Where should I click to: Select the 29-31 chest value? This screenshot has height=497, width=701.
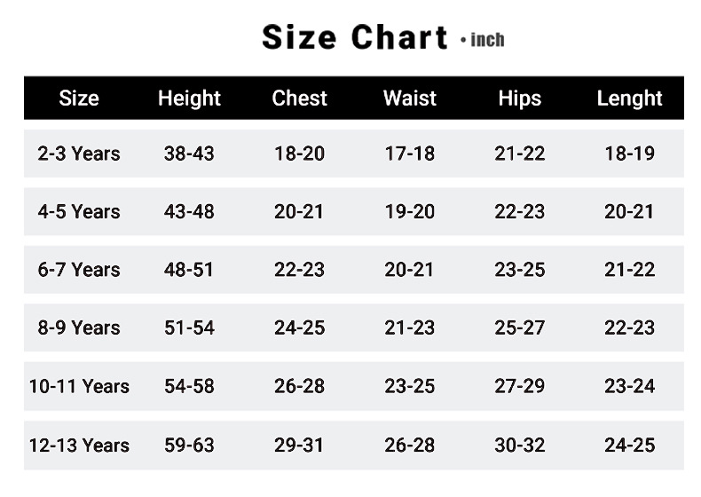pyautogui.click(x=299, y=446)
